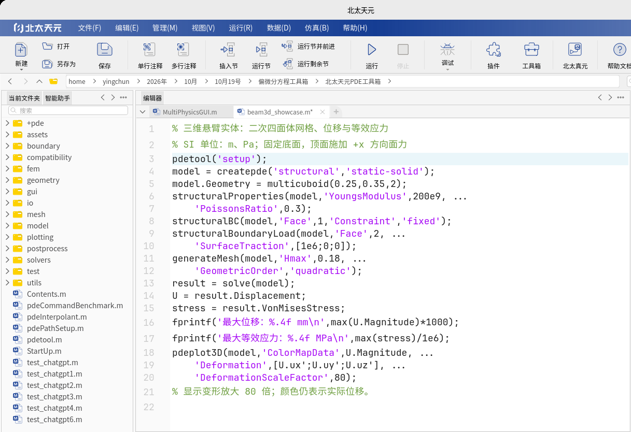Close the beam3d_showcase.m tab
The height and width of the screenshot is (432, 631).
coord(322,112)
